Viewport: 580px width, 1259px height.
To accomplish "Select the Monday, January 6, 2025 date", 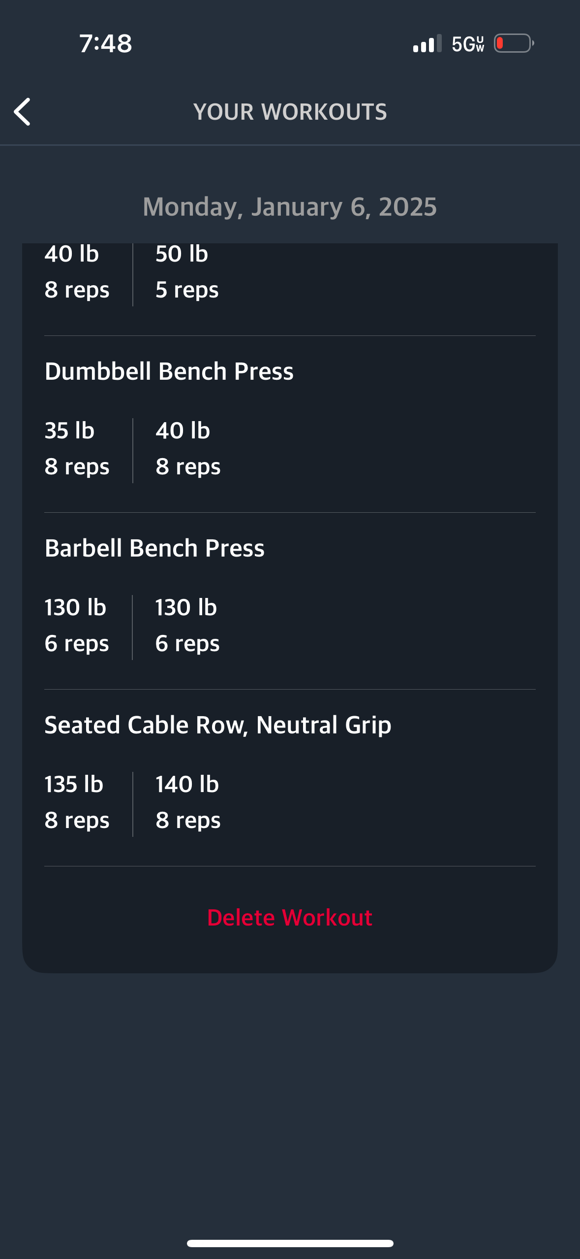I will pyautogui.click(x=290, y=207).
